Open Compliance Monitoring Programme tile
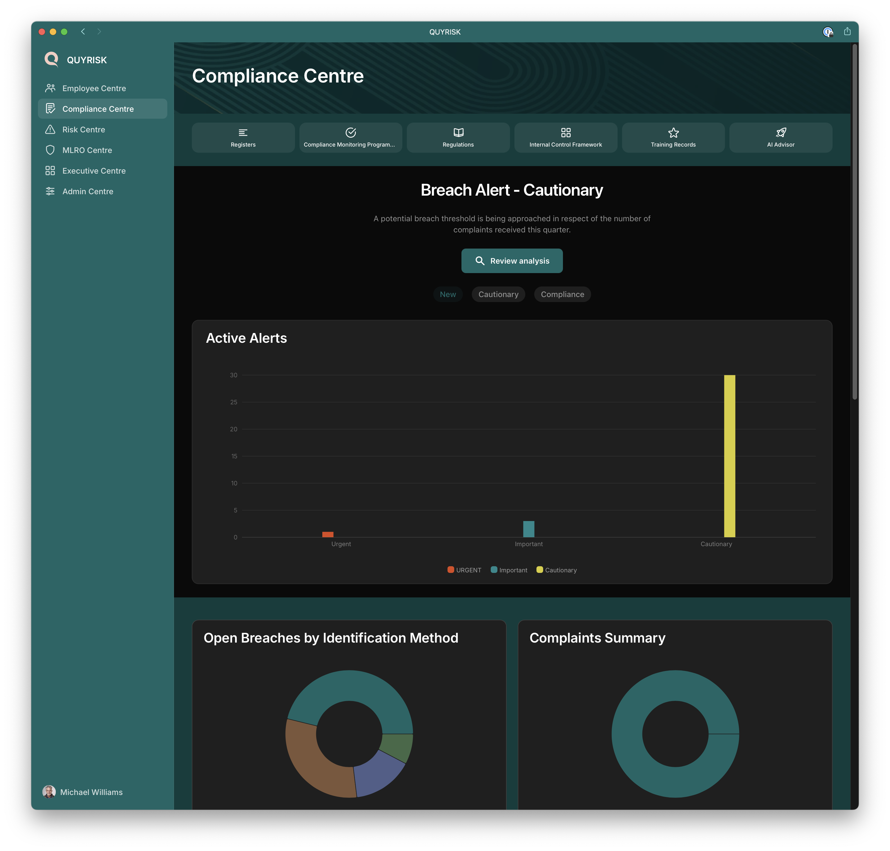Viewport: 890px width, 851px height. 350,137
